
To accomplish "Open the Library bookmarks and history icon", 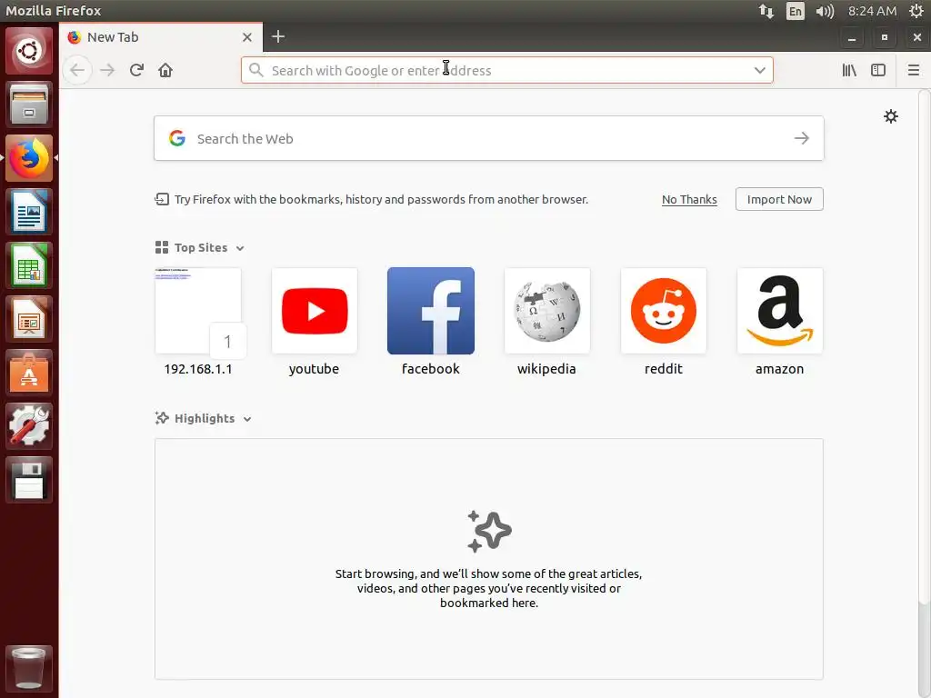I will coord(849,70).
